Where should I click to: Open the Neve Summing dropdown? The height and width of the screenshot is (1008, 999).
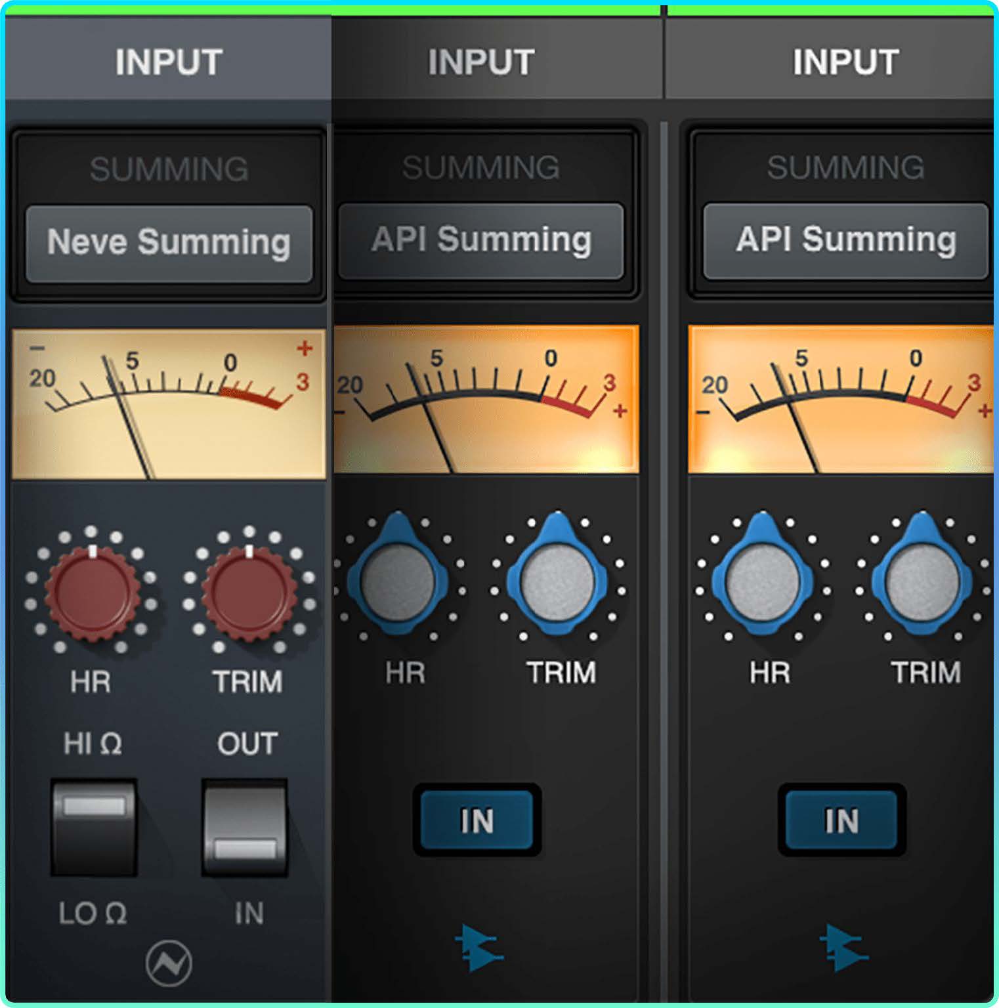click(x=169, y=243)
